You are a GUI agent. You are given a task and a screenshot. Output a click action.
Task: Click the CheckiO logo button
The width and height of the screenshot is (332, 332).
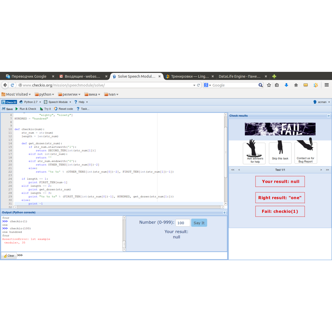click(x=9, y=102)
